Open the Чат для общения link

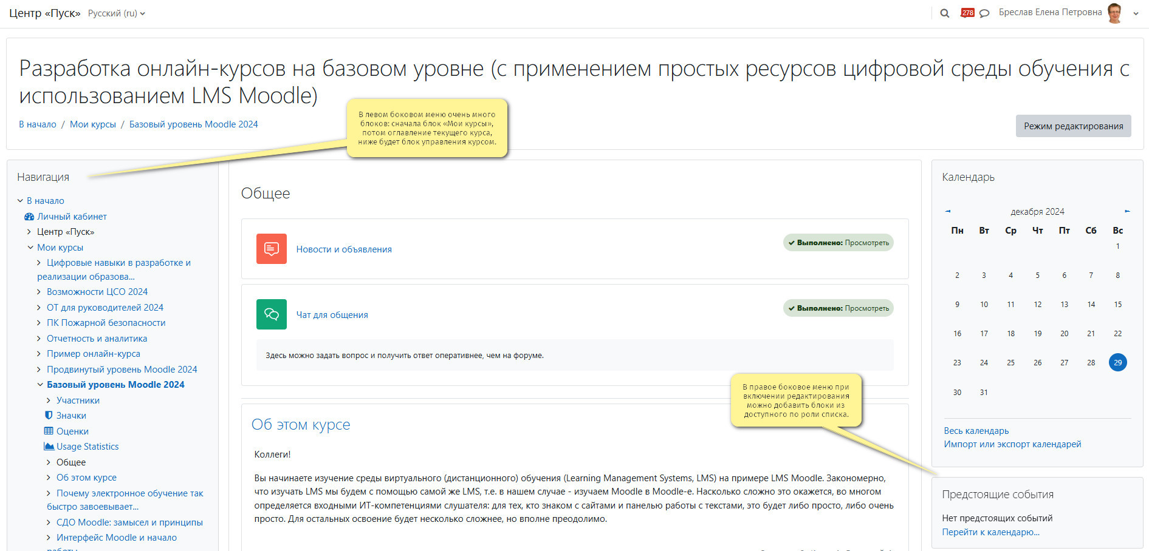332,315
